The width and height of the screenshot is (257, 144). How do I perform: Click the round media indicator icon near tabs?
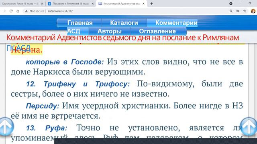tap(231, 4)
